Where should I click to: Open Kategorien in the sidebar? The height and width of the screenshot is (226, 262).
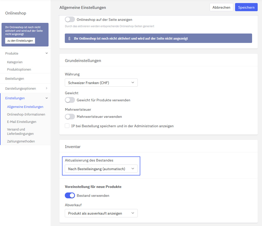(x=15, y=62)
